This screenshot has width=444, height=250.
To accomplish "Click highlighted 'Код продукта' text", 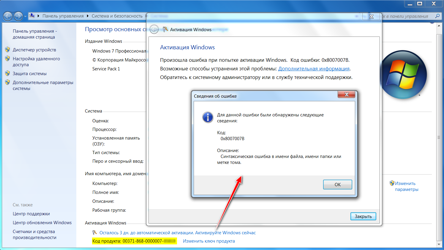I will [x=135, y=241].
